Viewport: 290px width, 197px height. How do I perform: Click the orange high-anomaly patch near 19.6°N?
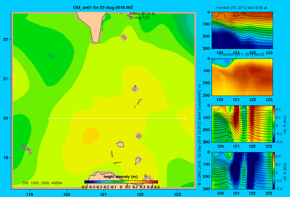coord(91,136)
